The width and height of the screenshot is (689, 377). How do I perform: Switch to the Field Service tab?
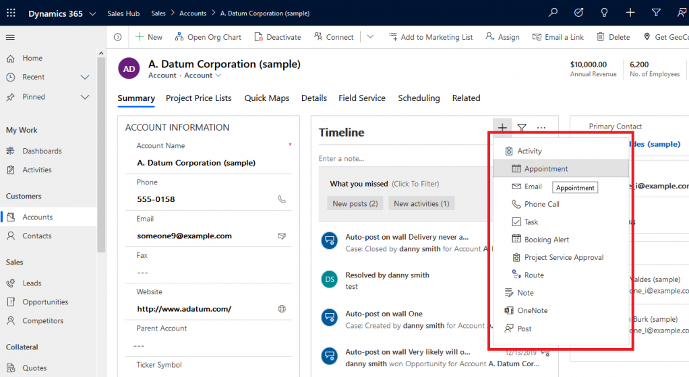pyautogui.click(x=362, y=98)
